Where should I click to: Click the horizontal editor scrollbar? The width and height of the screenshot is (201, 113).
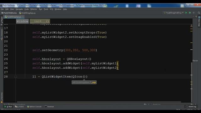[x=99, y=102]
